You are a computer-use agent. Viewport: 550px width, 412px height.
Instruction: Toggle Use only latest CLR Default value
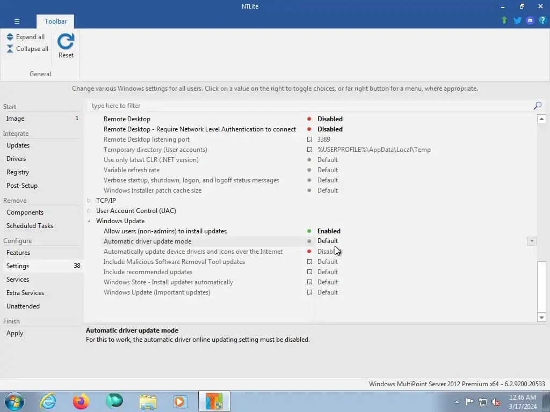pos(328,160)
